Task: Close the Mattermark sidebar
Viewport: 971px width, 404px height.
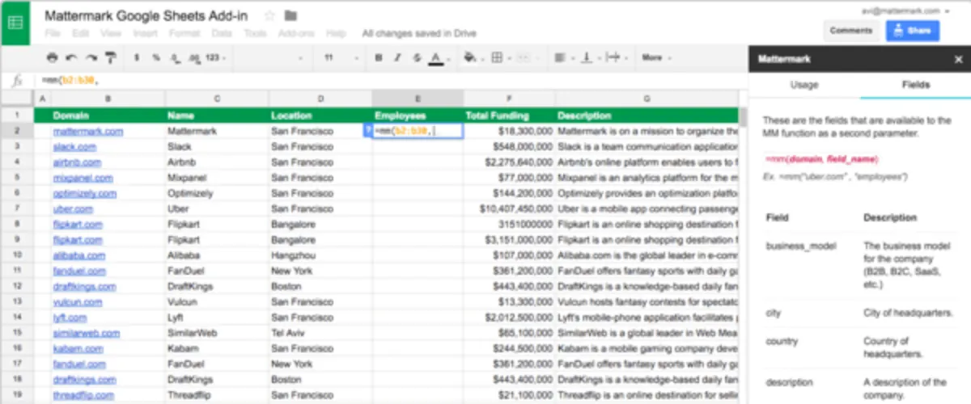Action: (x=959, y=59)
